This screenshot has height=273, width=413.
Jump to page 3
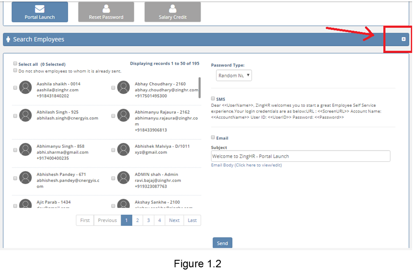149,220
